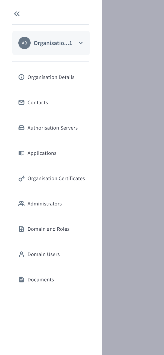Click the people icon for Administrators
164x355 pixels.
click(21, 204)
